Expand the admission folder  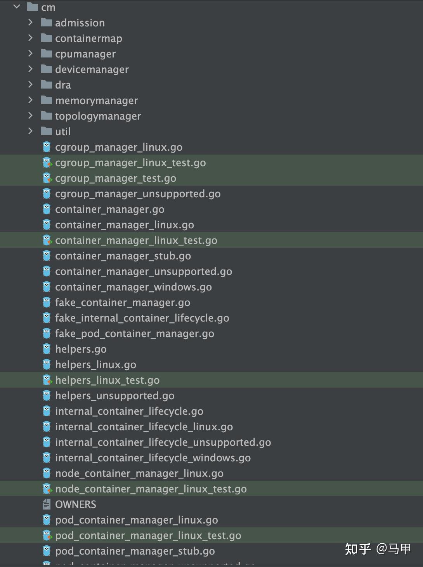tap(30, 23)
